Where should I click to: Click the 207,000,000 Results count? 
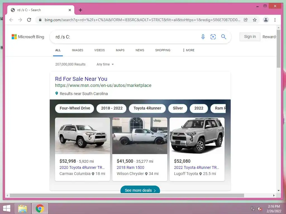tap(70, 64)
